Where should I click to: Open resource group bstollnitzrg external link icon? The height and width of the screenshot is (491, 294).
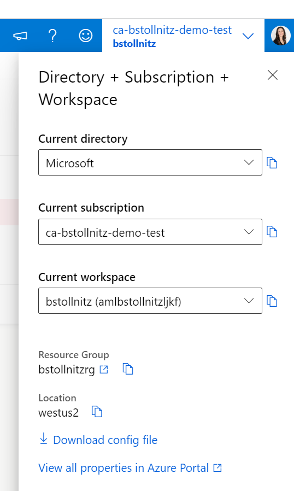[104, 370]
